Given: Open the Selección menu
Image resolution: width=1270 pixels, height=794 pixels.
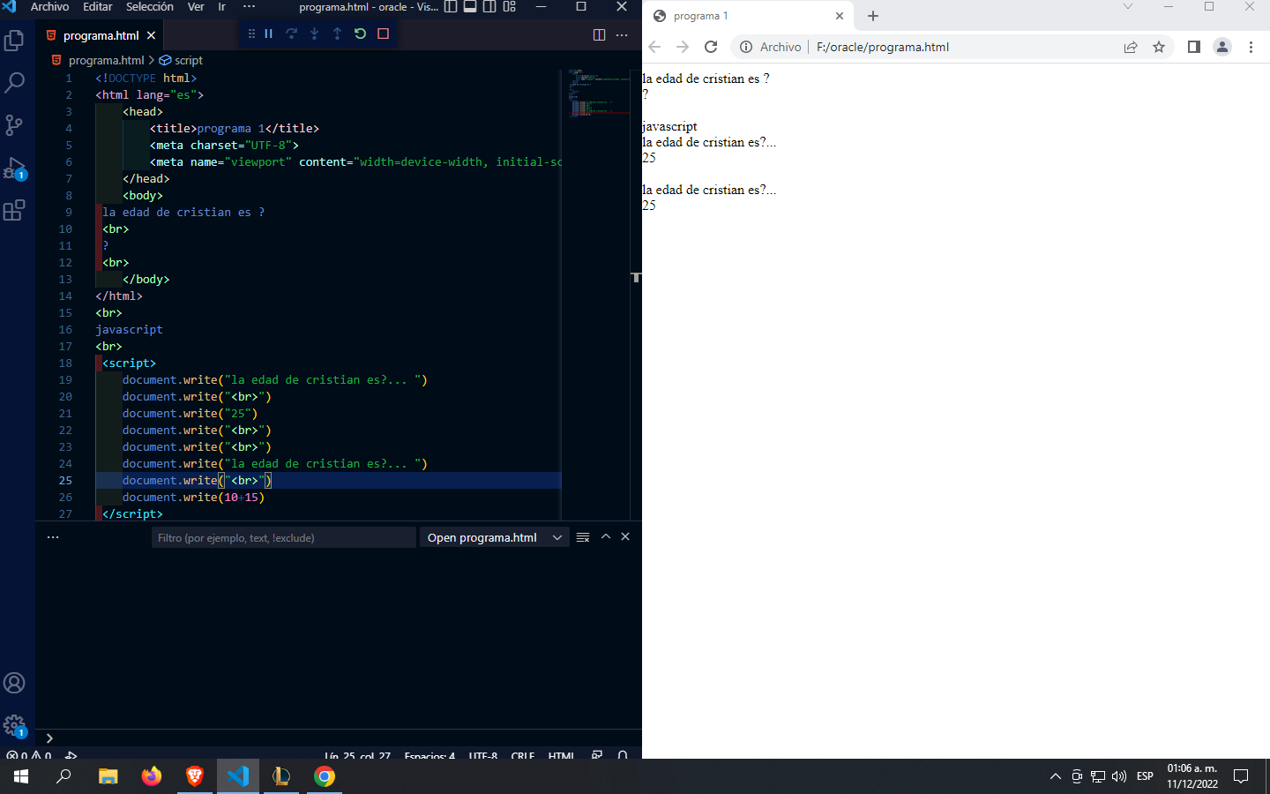Looking at the screenshot, I should click(150, 7).
